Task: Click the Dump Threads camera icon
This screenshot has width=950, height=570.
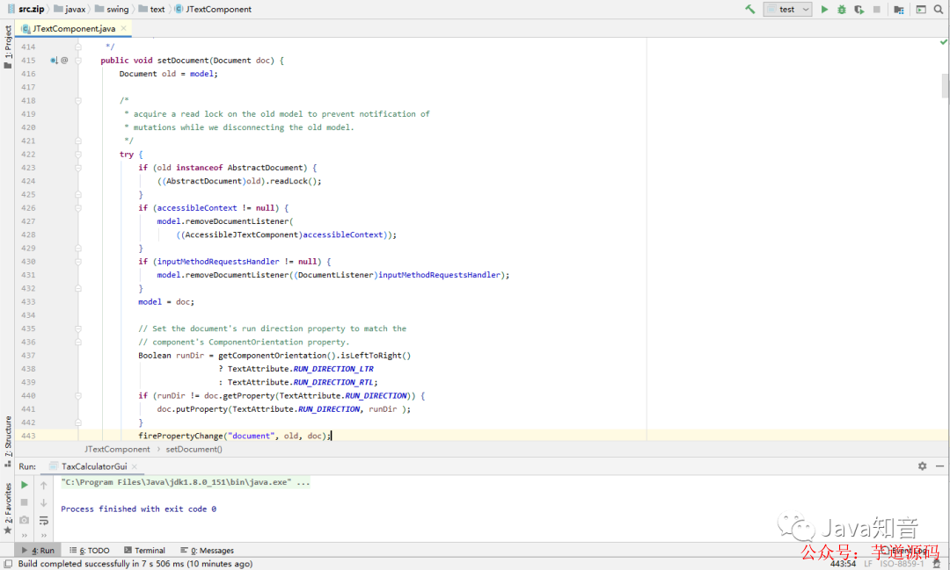Action: 25,520
